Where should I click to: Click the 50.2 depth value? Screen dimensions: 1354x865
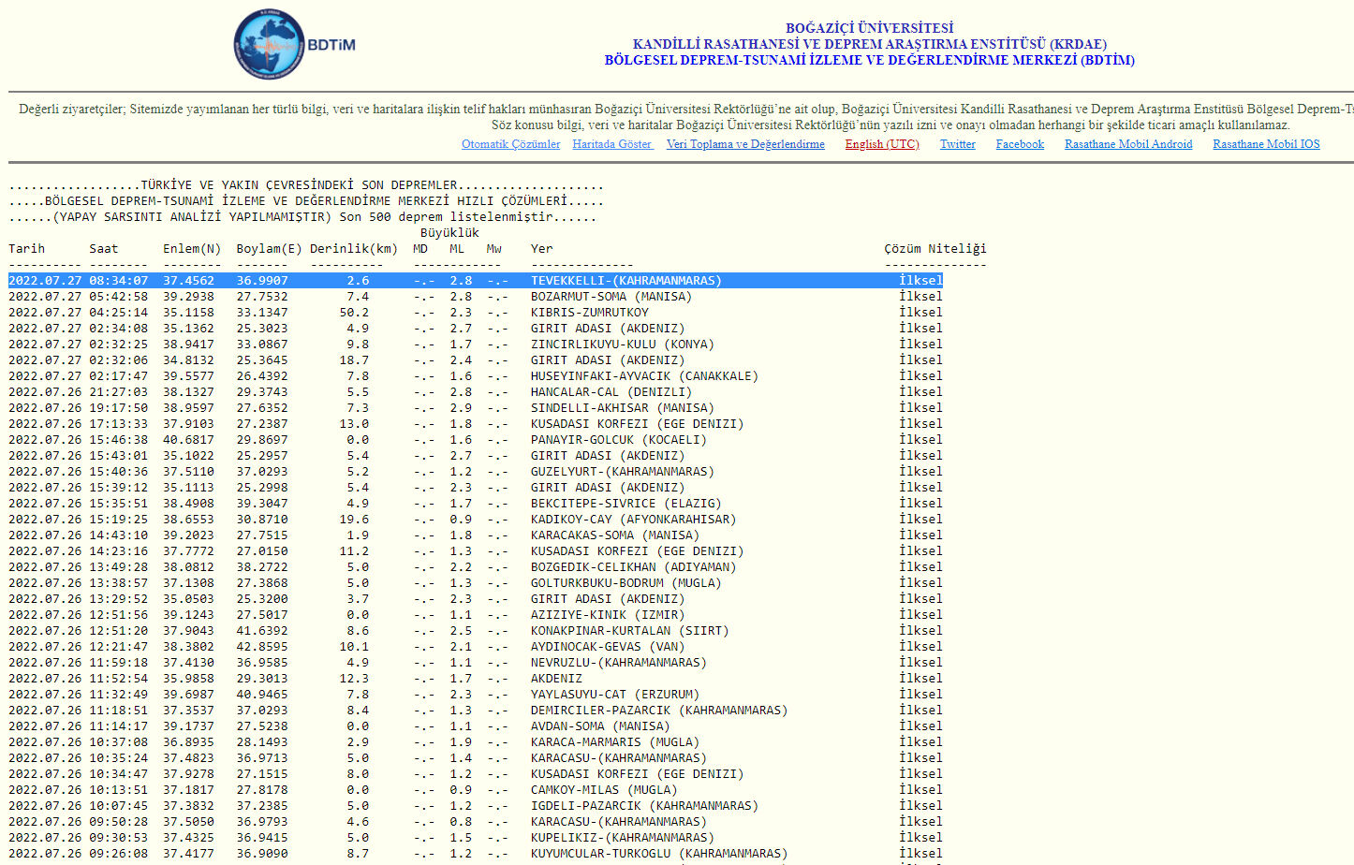(354, 313)
